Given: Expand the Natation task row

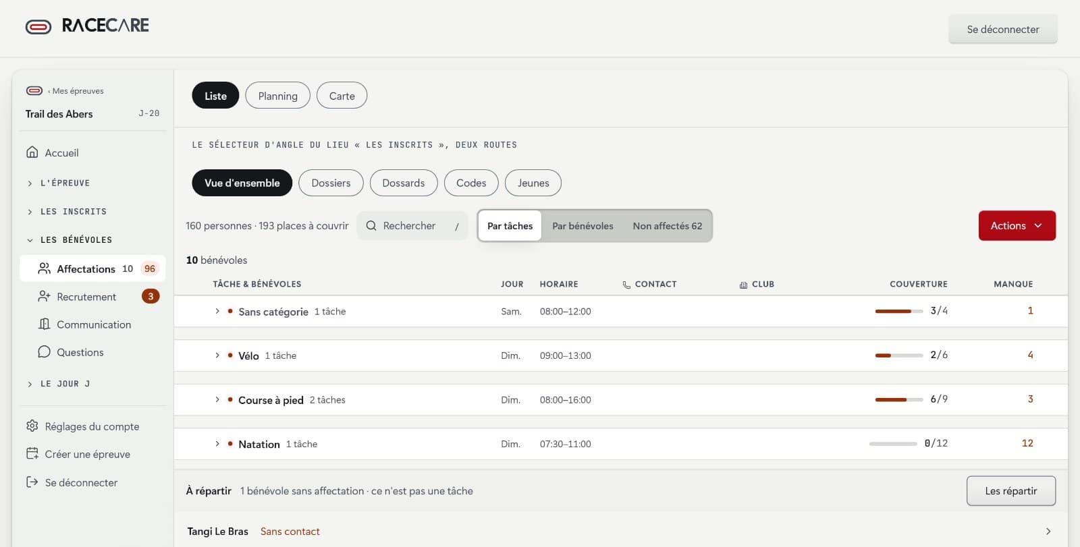Looking at the screenshot, I should pos(217,444).
